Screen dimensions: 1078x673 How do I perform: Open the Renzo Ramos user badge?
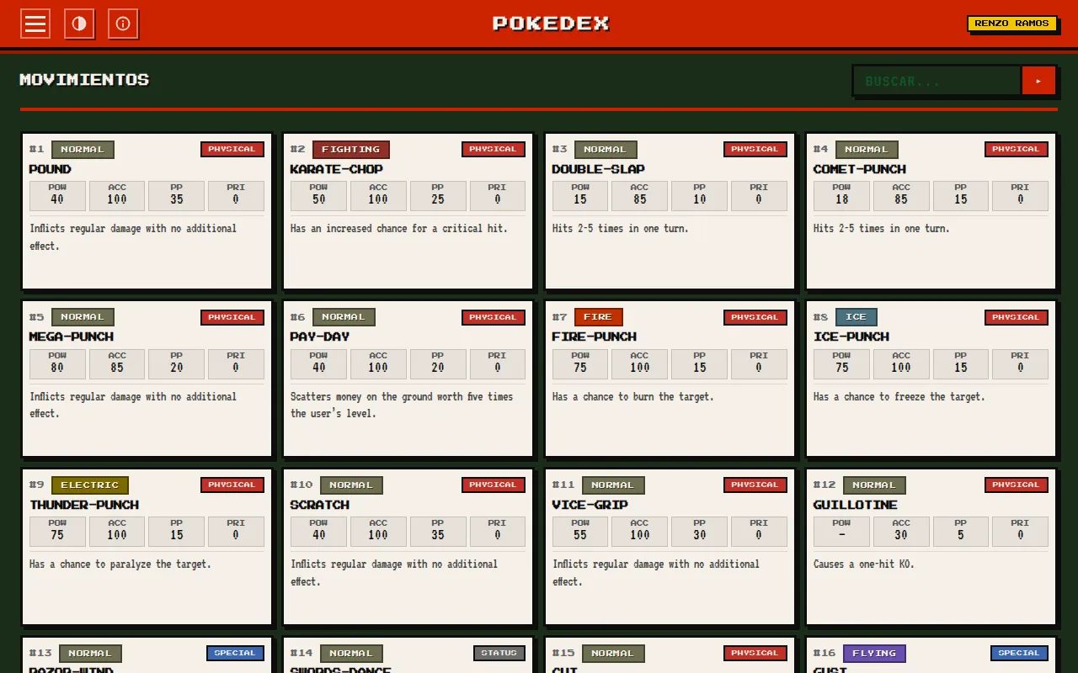click(1011, 24)
